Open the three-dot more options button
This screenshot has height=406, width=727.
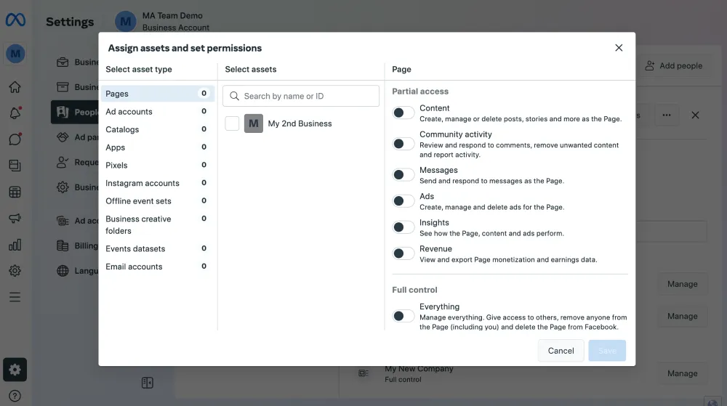(666, 115)
